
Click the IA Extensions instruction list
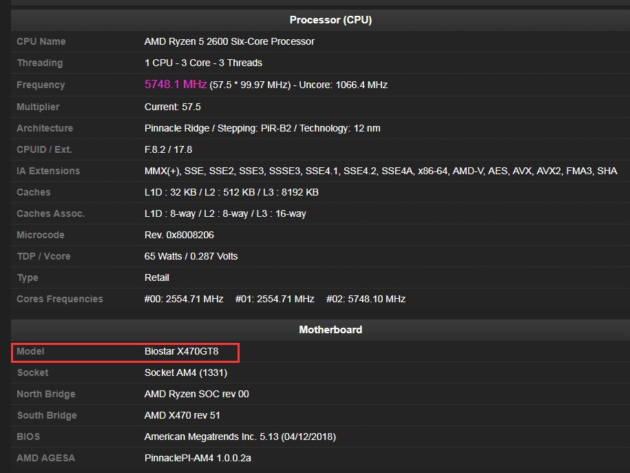point(381,171)
